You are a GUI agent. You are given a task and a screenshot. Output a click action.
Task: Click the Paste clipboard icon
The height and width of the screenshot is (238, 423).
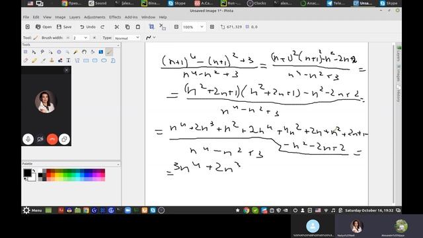138,27
